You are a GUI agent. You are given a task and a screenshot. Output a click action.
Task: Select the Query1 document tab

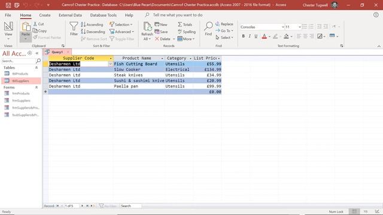point(57,52)
